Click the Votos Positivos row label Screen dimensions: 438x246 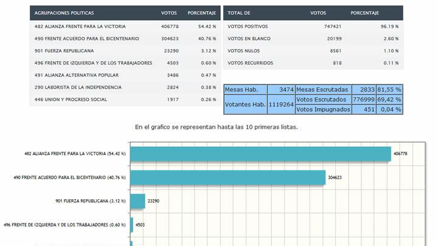coord(247,27)
